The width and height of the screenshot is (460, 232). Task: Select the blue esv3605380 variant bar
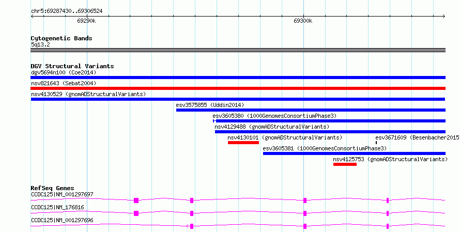(329, 121)
